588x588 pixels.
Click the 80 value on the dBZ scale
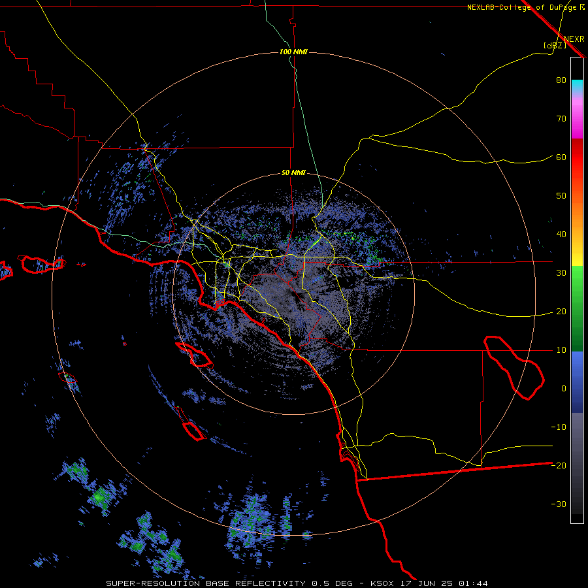pyautogui.click(x=561, y=80)
